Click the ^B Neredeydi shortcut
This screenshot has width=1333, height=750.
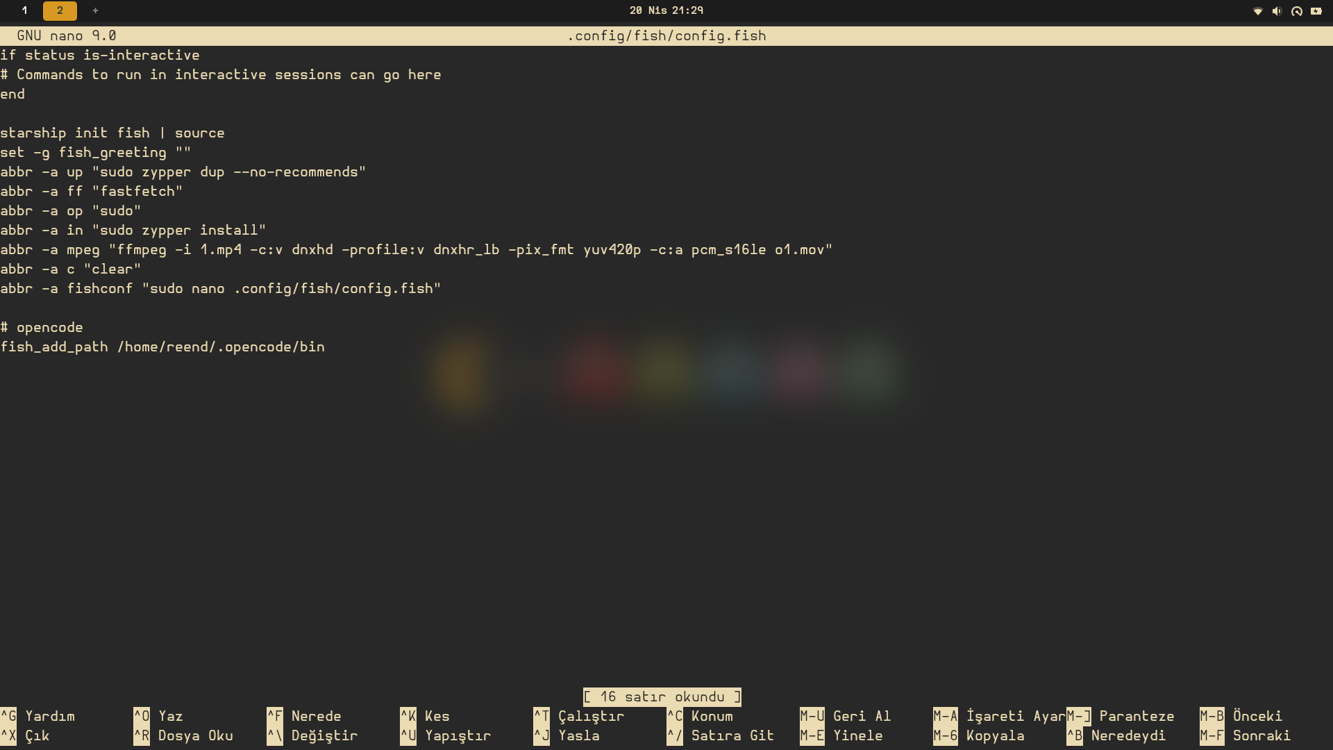point(1116,735)
